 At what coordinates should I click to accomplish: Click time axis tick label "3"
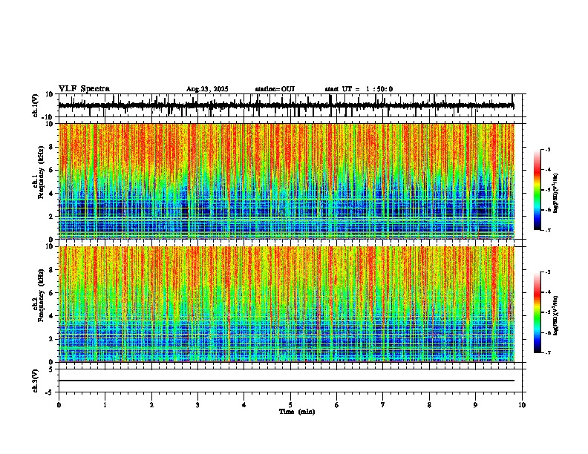click(197, 405)
